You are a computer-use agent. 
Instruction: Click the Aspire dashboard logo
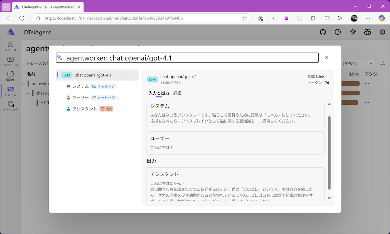[11, 32]
